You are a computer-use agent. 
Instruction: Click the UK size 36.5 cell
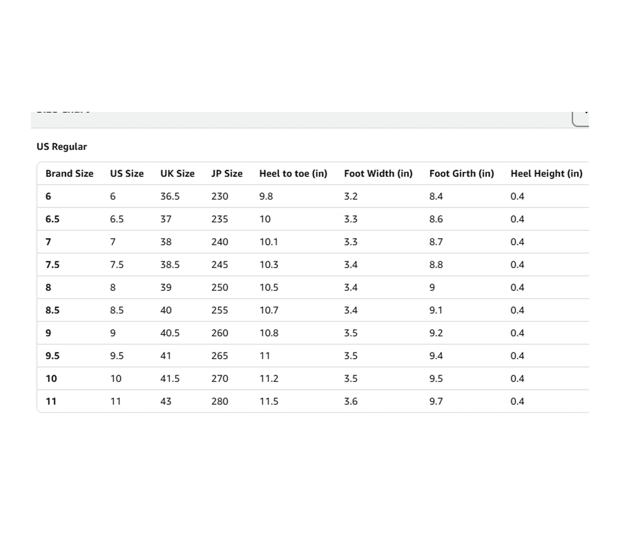[170, 196]
